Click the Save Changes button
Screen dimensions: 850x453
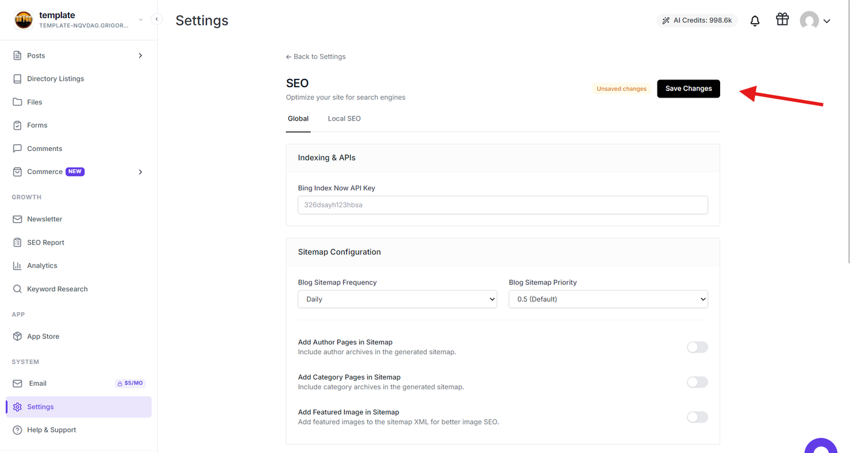coord(688,89)
